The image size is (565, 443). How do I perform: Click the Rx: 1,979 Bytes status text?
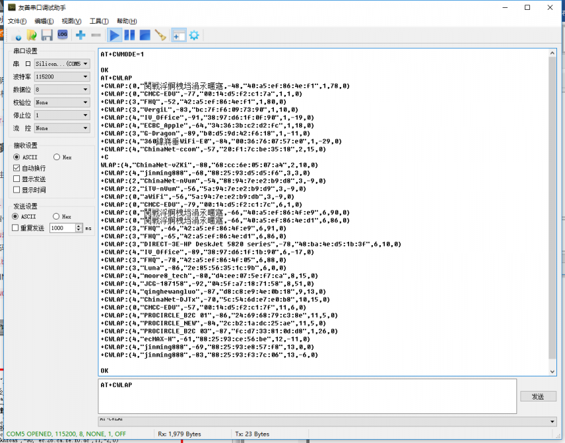180,434
